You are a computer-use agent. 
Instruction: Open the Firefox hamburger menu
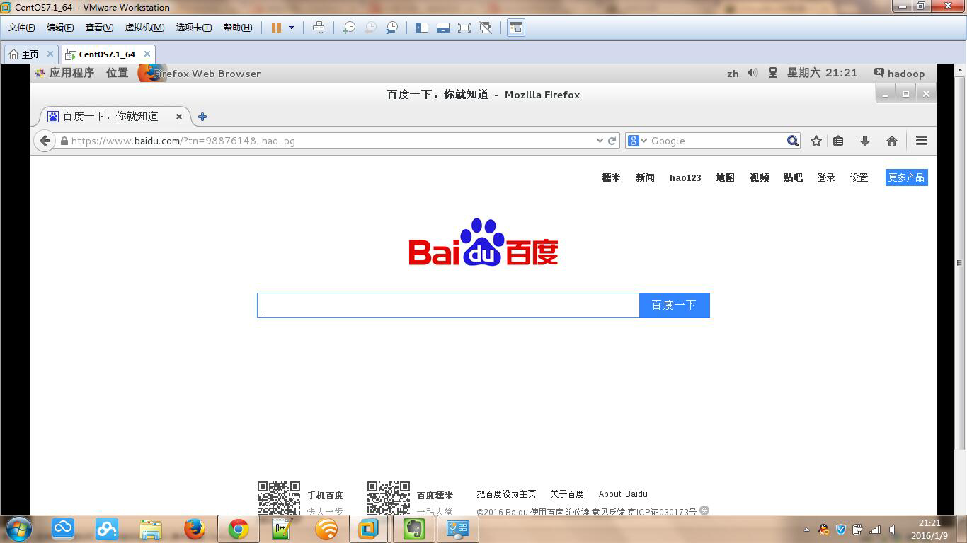(922, 141)
